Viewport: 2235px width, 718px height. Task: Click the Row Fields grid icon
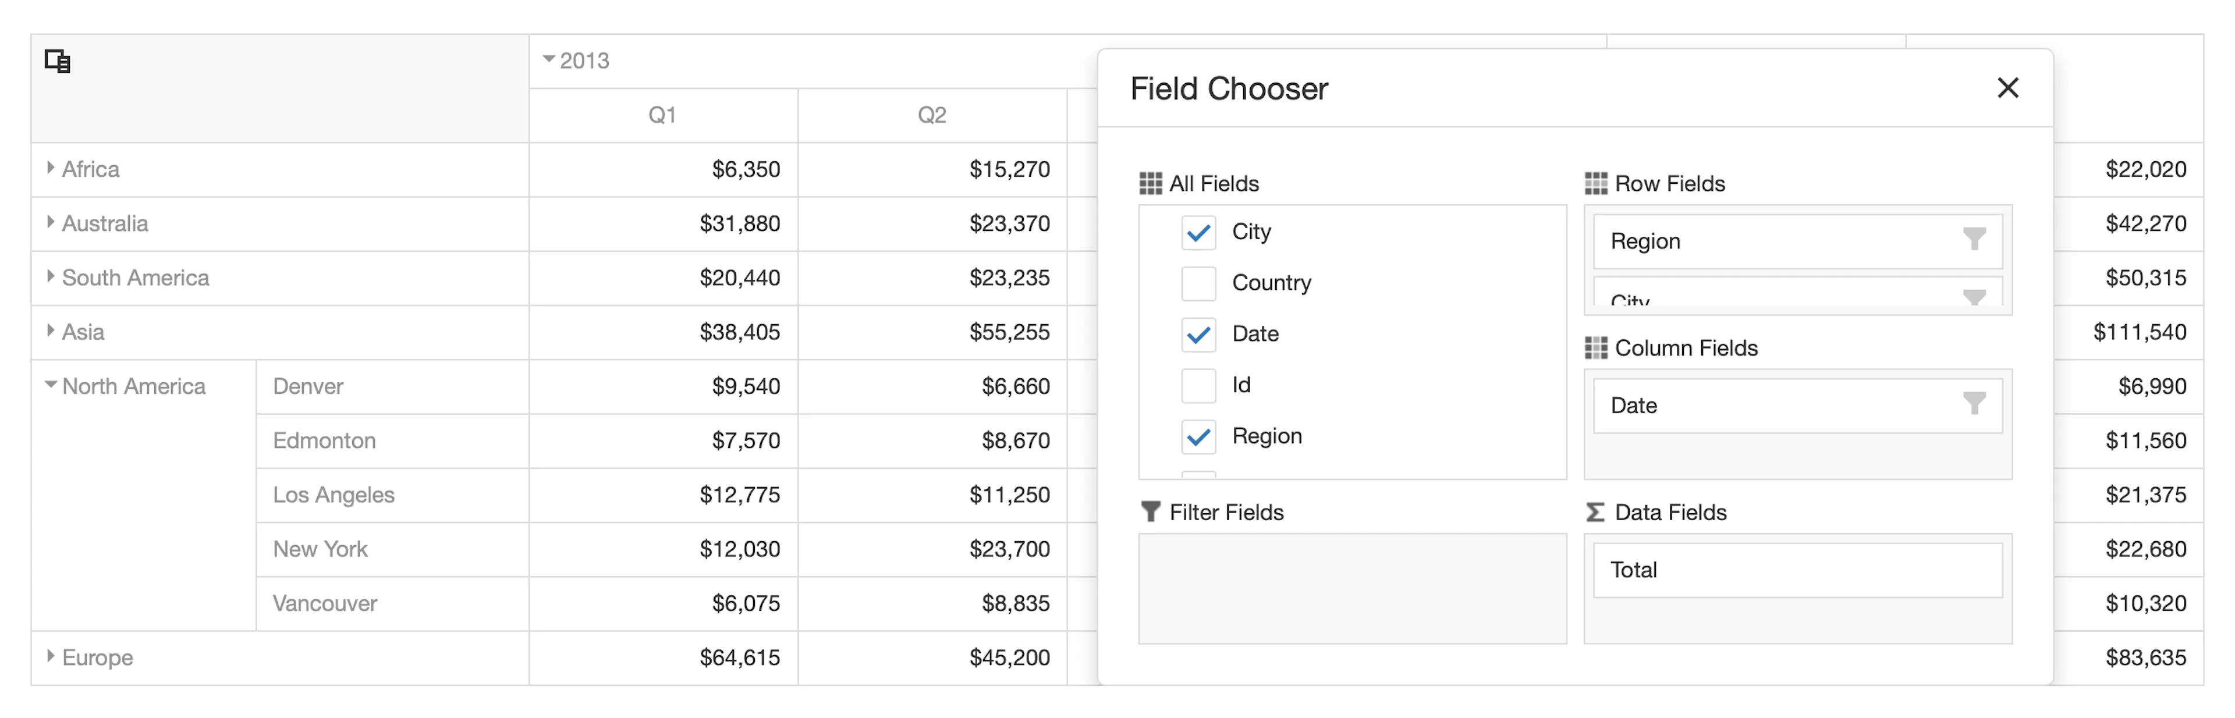1595,184
